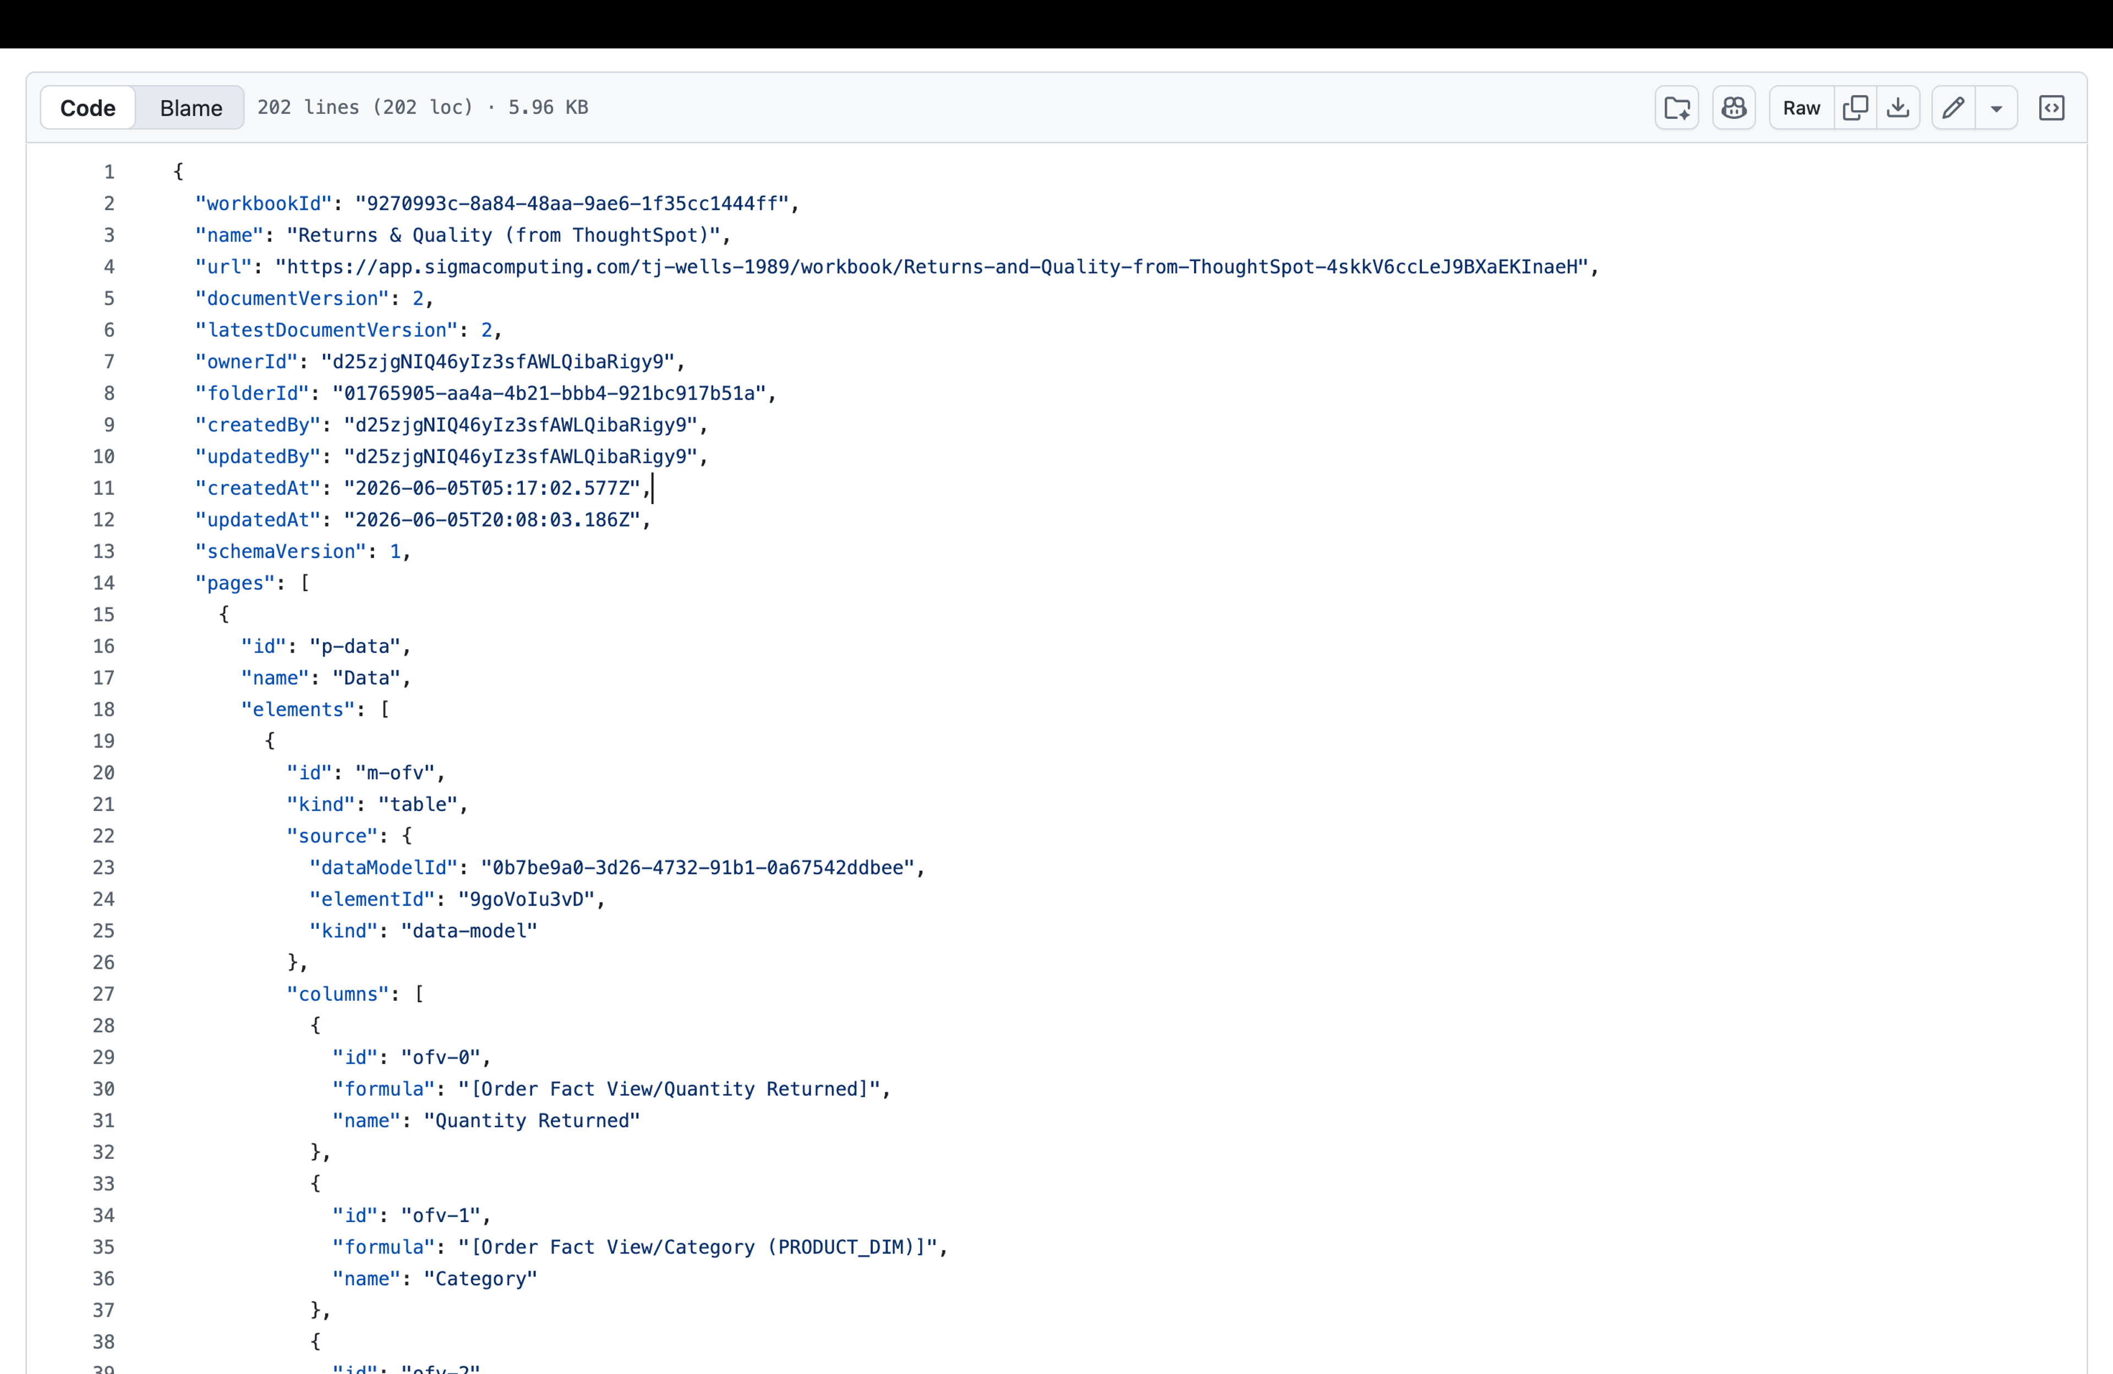Click the "documentVersion" key

pyautogui.click(x=292, y=298)
